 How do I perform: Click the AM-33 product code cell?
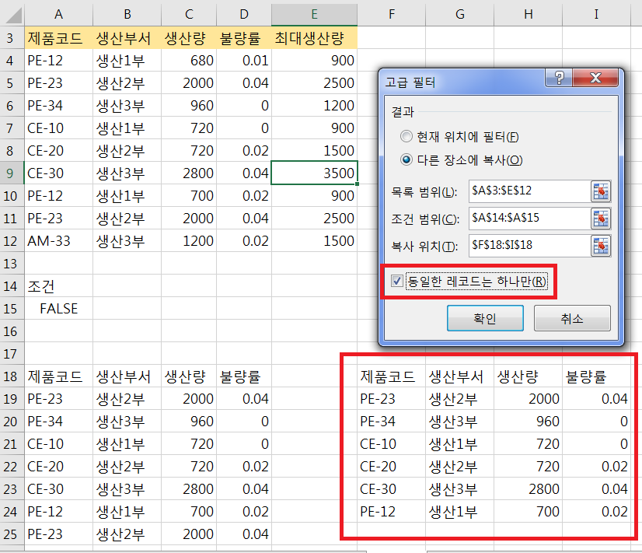click(58, 241)
